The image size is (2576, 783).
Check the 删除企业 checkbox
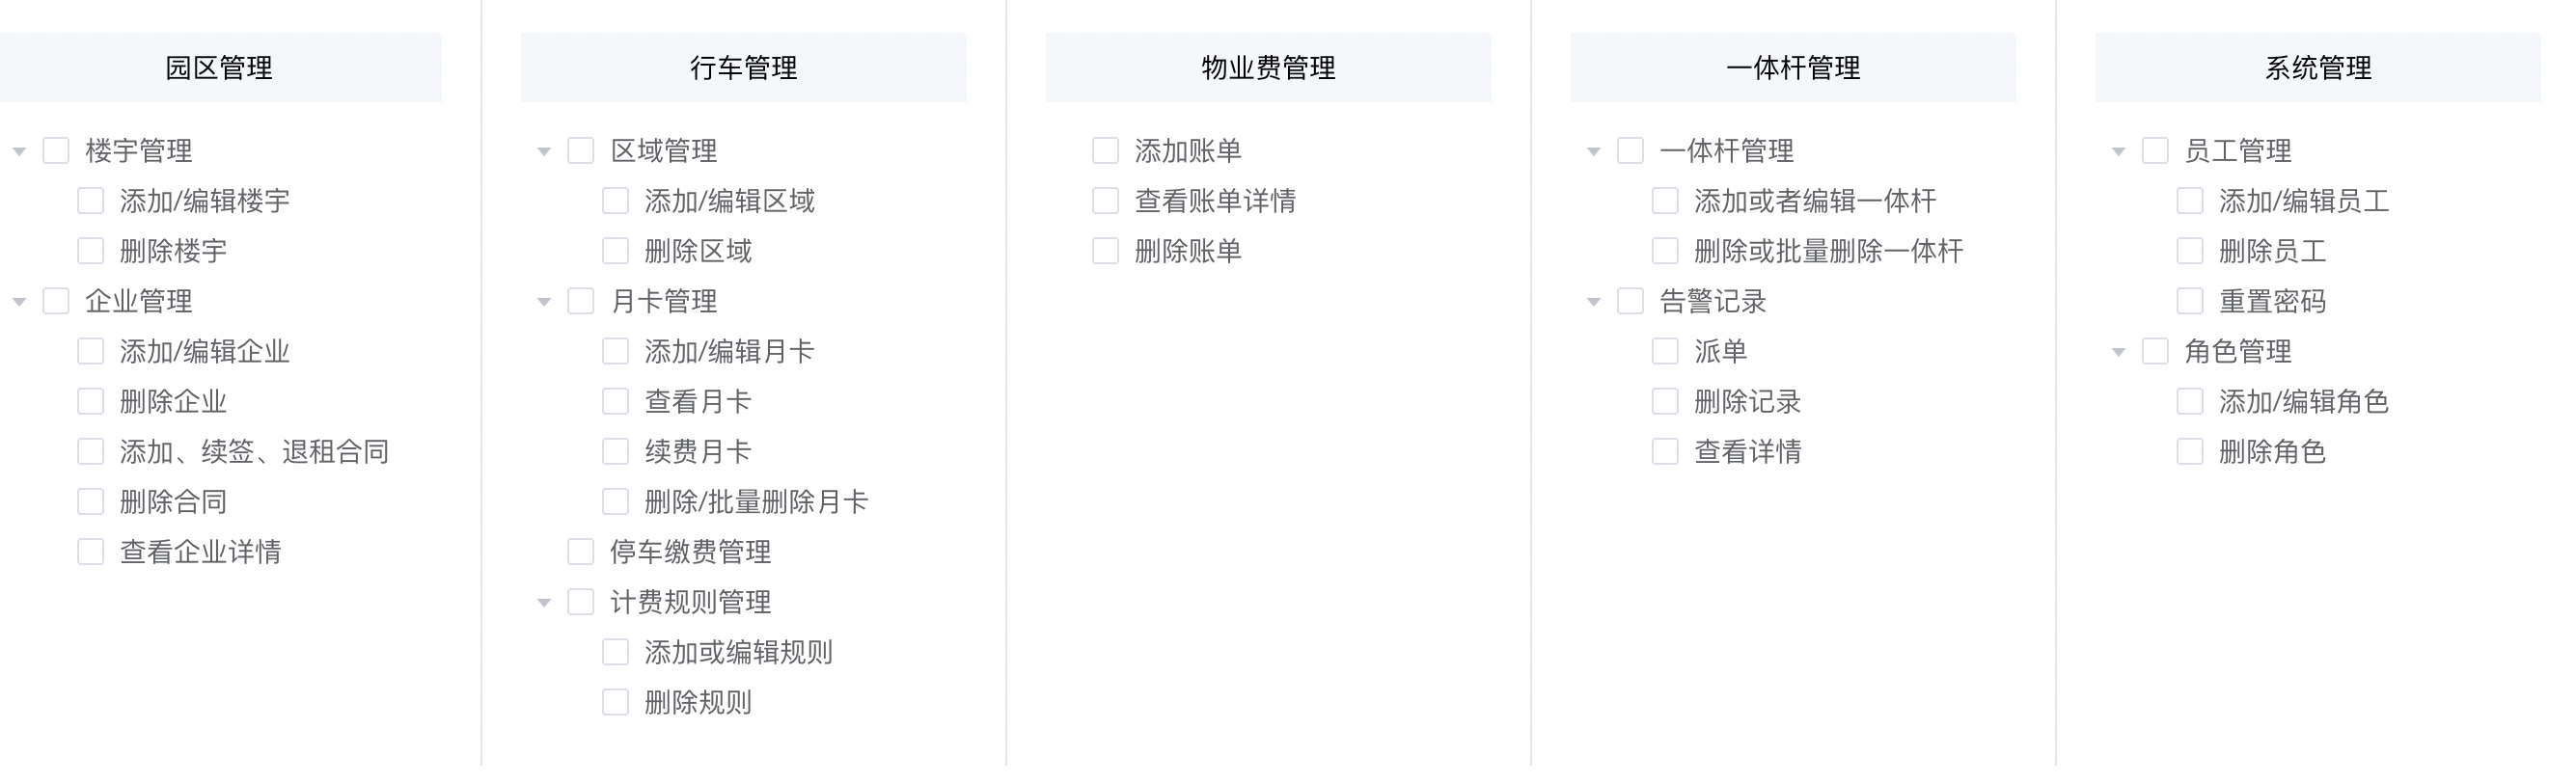pyautogui.click(x=90, y=401)
